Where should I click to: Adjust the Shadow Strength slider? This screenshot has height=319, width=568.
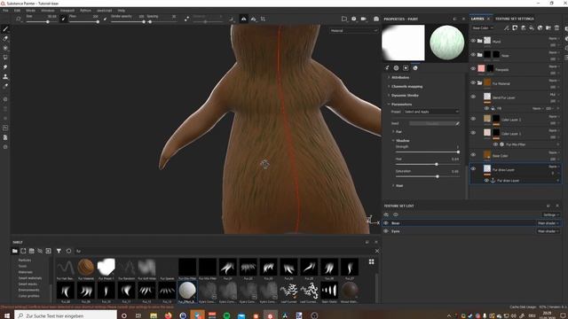point(428,152)
